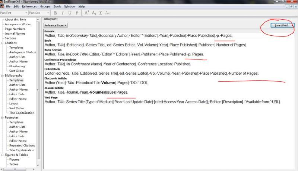Click the Small Caps formatting icon
Viewport: 298px width, 171px height.
click(108, 13)
